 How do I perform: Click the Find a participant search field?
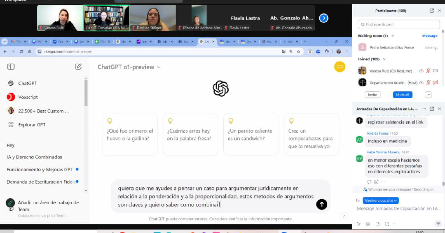(398, 24)
